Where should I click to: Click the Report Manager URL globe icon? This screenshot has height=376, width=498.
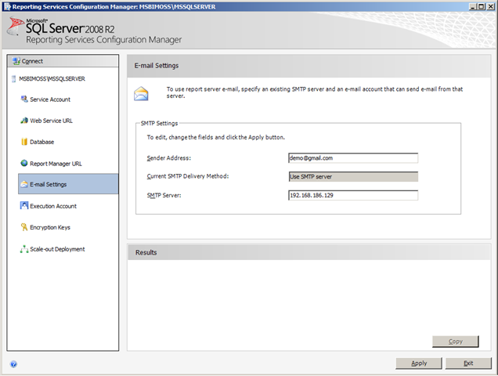[x=24, y=164]
